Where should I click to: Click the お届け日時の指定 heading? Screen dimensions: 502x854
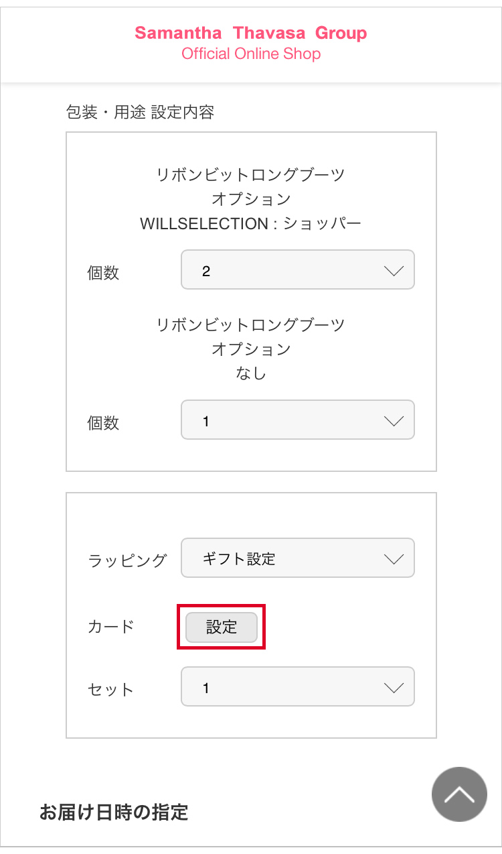tap(114, 812)
